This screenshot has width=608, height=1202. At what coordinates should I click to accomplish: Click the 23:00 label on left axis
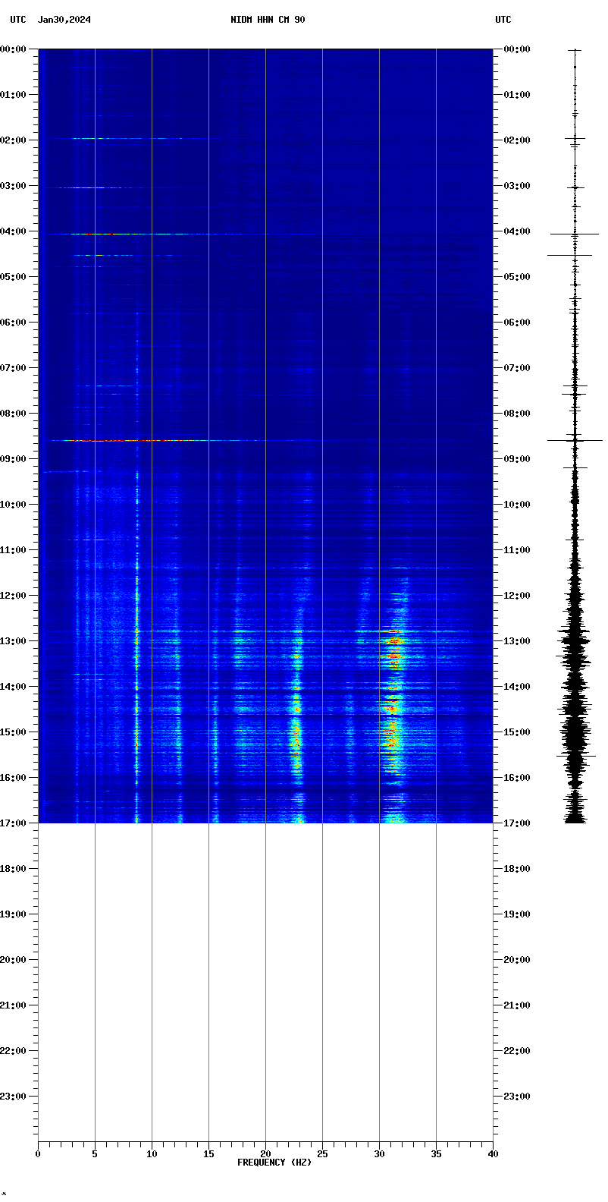tap(14, 1097)
